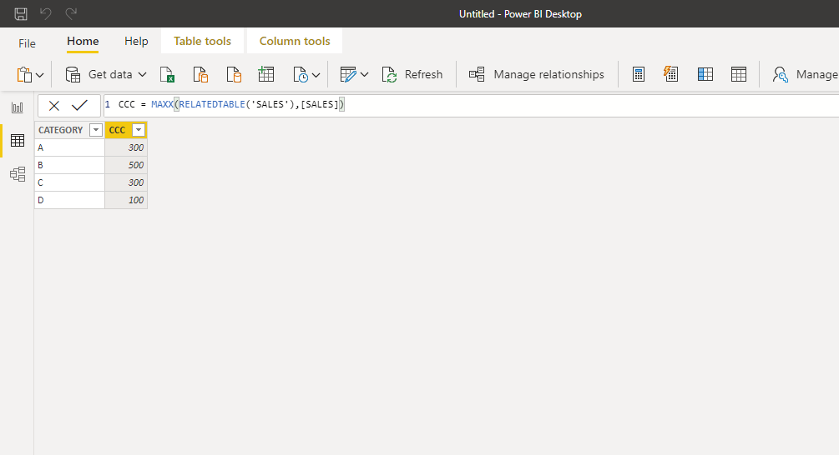Click the Refresh button
839x455 pixels.
coord(412,74)
